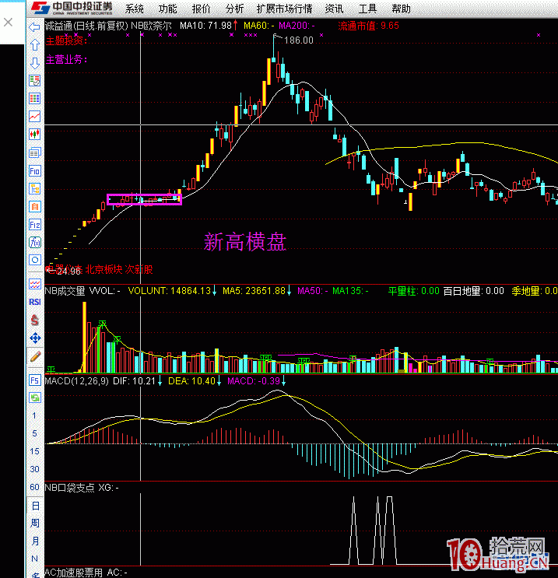This screenshot has width=558, height=578.
Task: Click the blue four-way move arrows icon
Action: point(35,338)
